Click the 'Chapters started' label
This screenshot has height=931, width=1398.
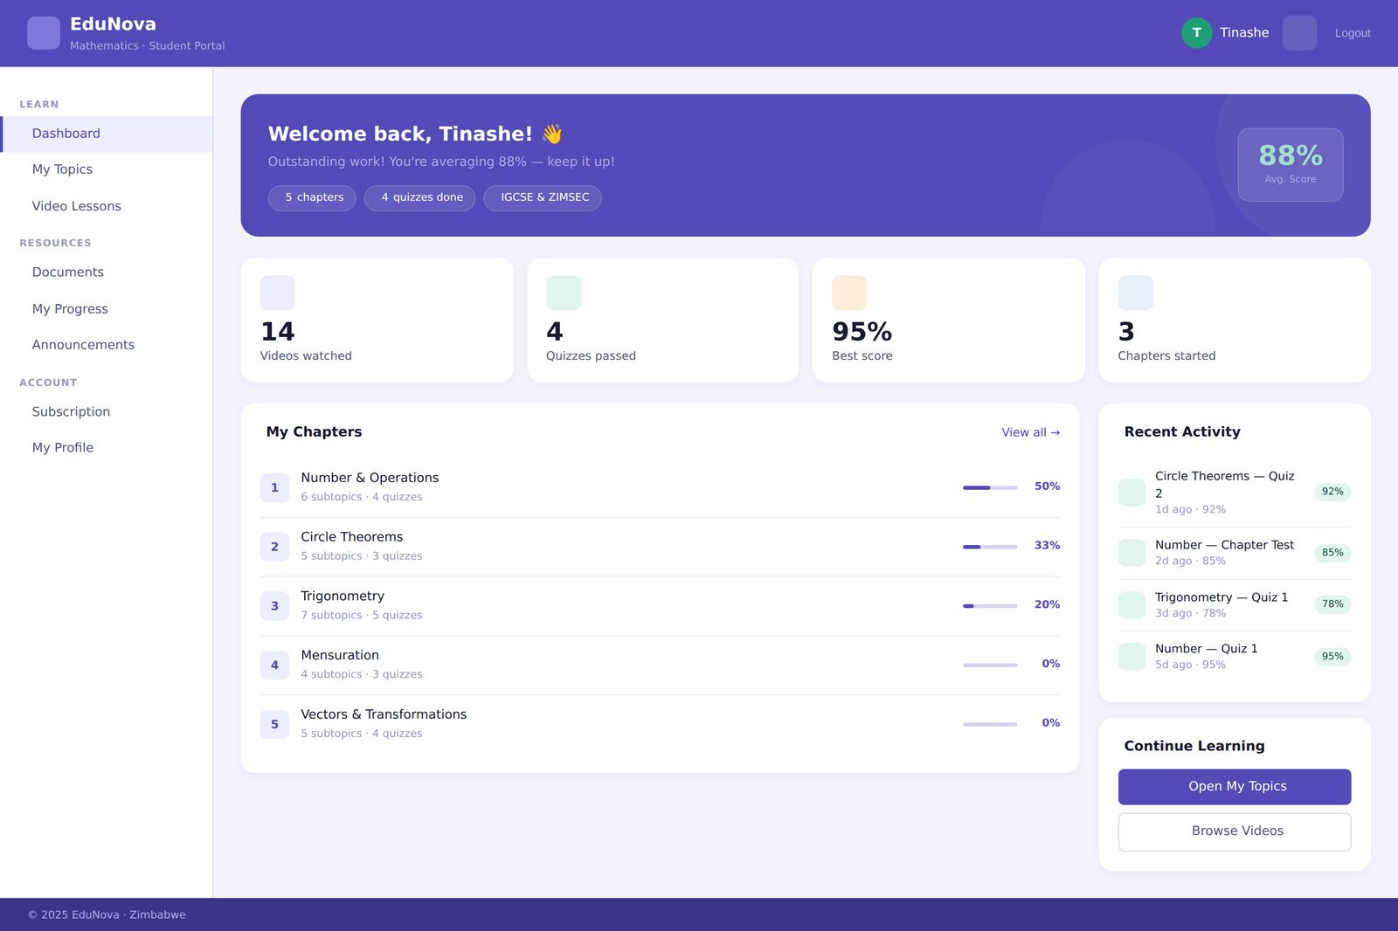pos(1166,356)
